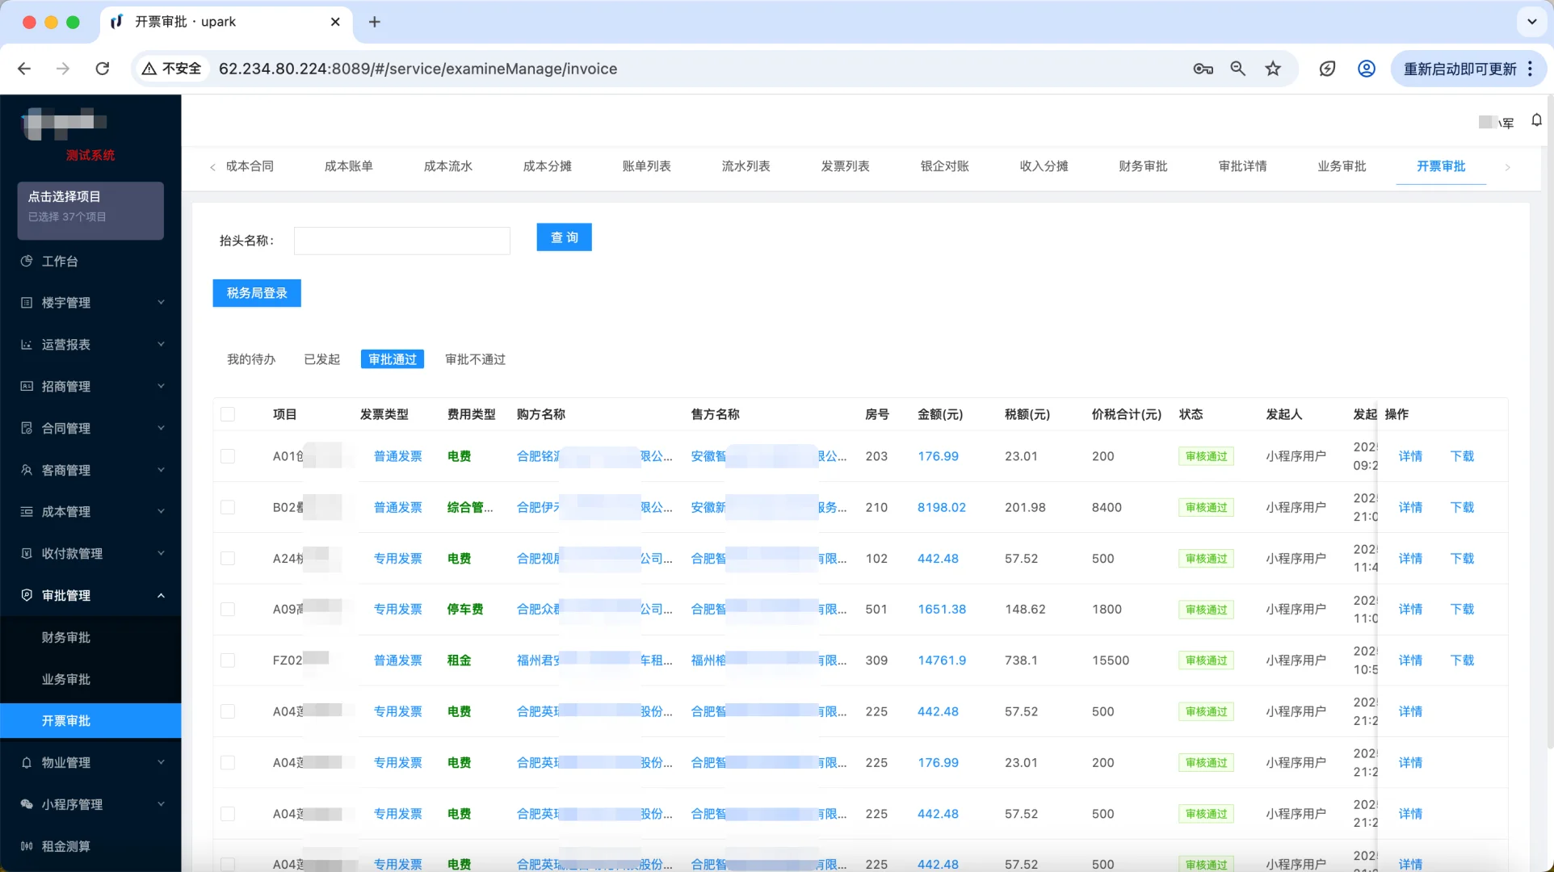
Task: Open the 运营报表 reports icon
Action: click(x=27, y=345)
